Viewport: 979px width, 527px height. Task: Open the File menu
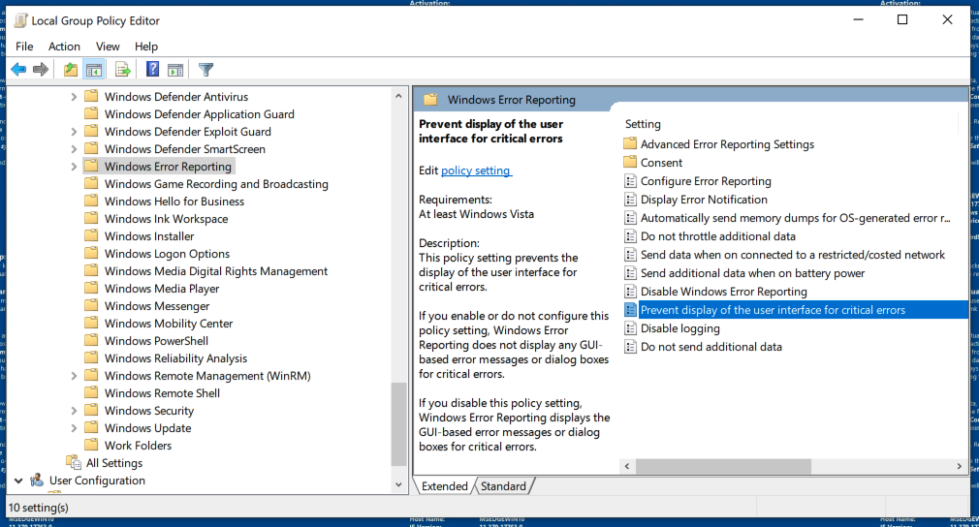pyautogui.click(x=24, y=46)
